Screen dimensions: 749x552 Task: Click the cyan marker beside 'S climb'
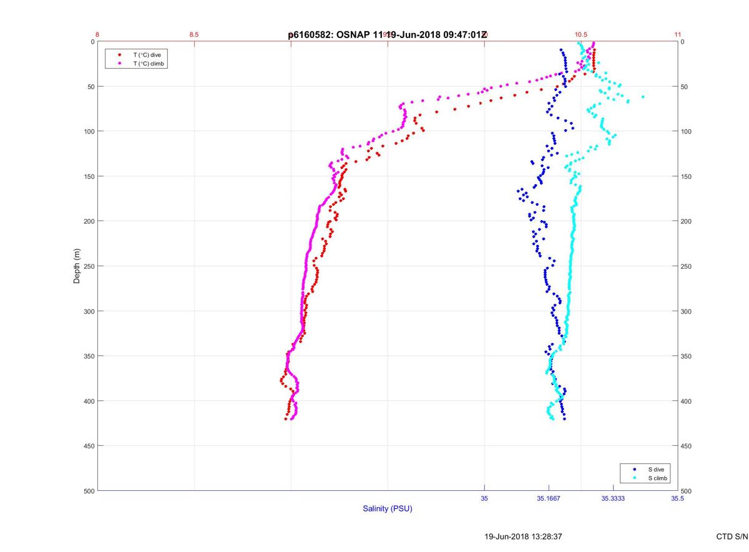(635, 478)
